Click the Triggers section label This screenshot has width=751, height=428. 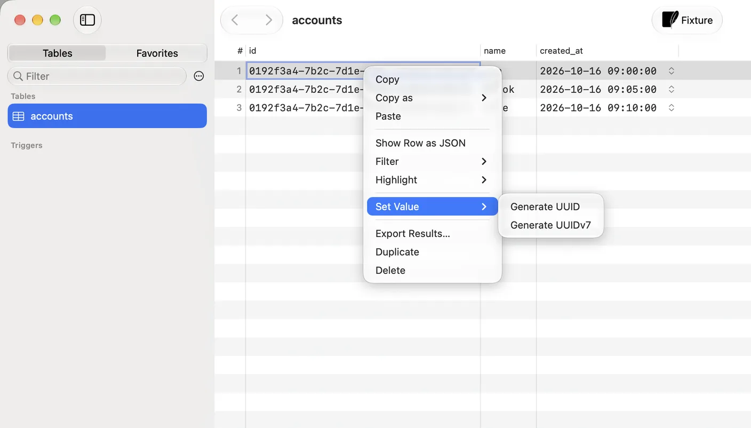point(27,145)
